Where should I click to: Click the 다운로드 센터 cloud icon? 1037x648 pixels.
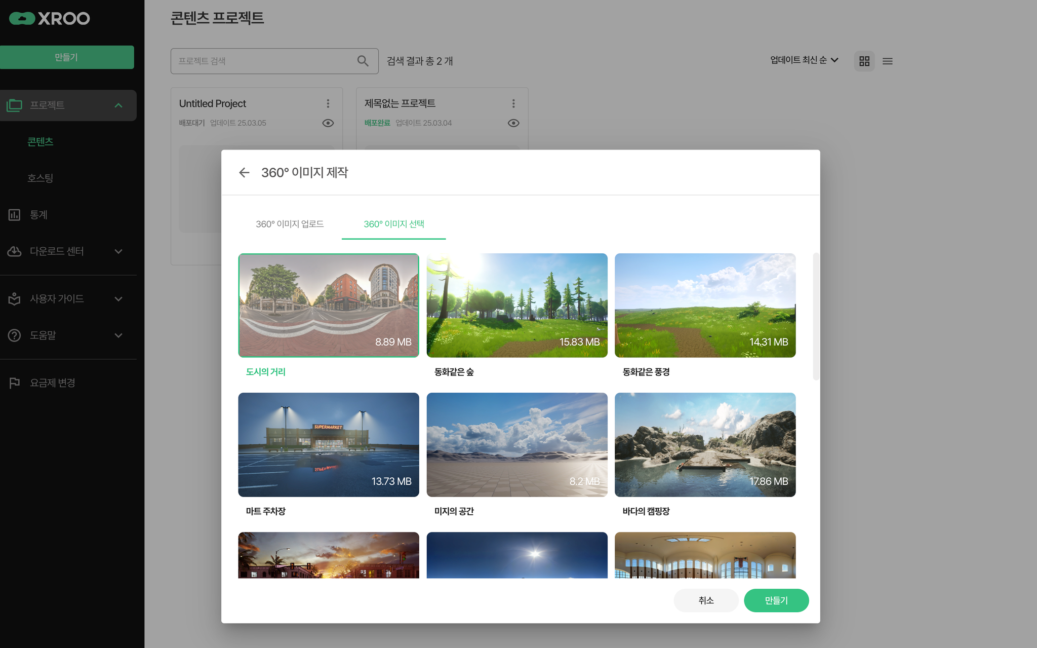click(14, 251)
